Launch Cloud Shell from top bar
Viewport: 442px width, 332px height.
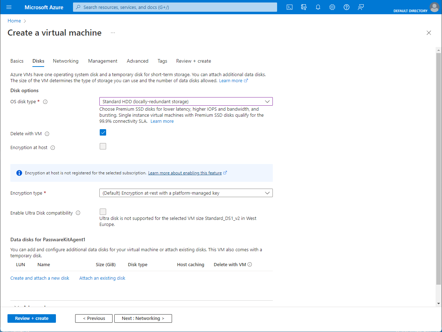(x=290, y=7)
